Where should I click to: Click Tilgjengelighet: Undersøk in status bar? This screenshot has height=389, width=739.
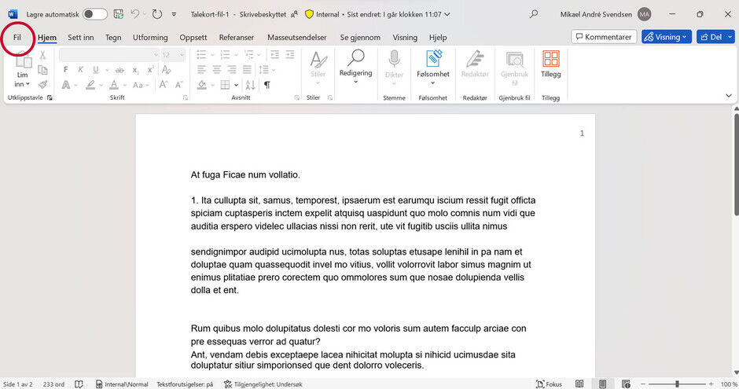pyautogui.click(x=263, y=384)
